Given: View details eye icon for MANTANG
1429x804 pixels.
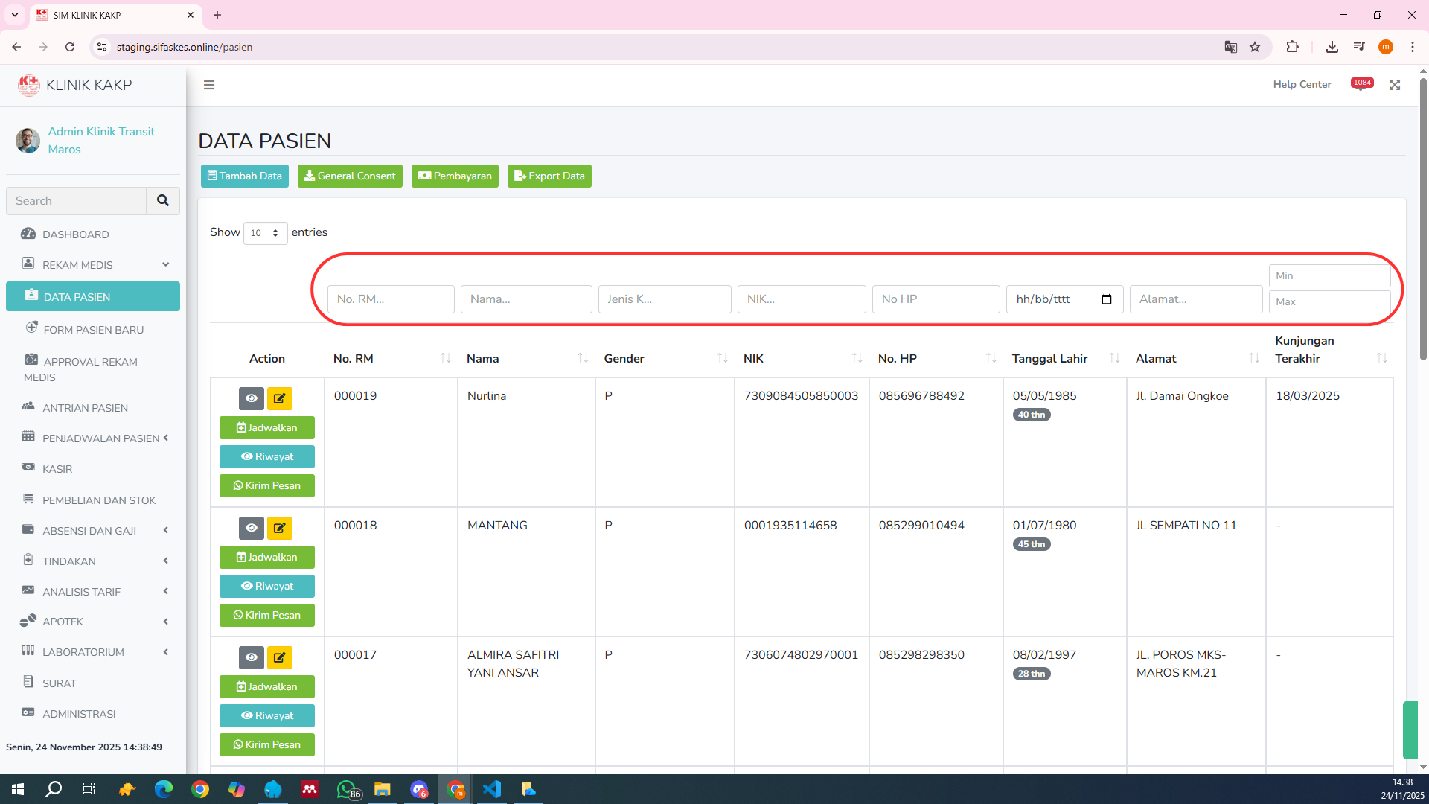Looking at the screenshot, I should 252,528.
